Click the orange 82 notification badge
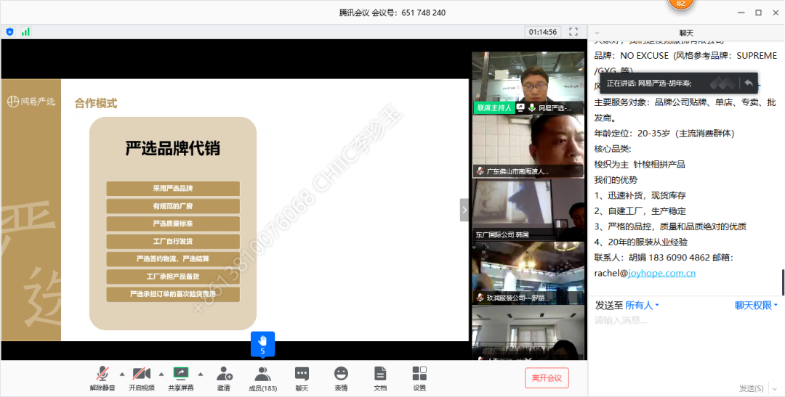 click(681, 3)
